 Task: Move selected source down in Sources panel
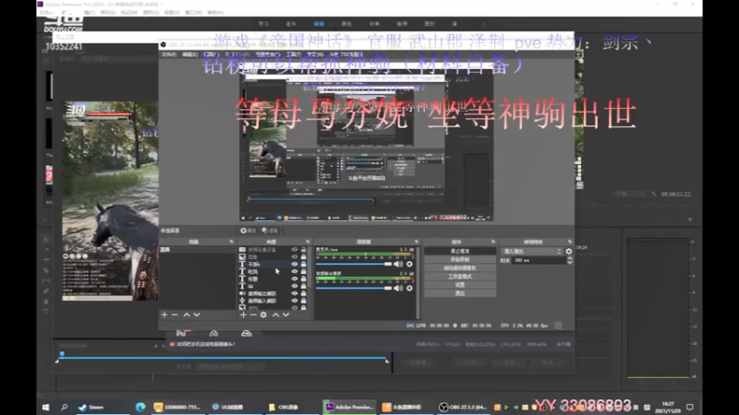(285, 314)
